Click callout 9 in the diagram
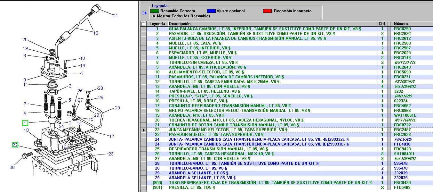433x192 pixels. pos(25,80)
